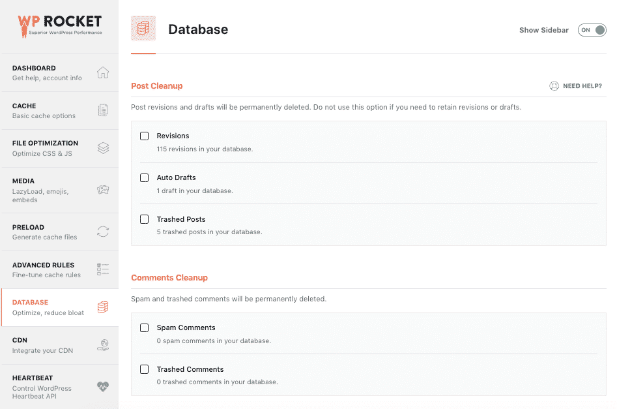This screenshot has width=617, height=409.
Task: Open Heartbeat via the heart icon
Action: pyautogui.click(x=103, y=386)
